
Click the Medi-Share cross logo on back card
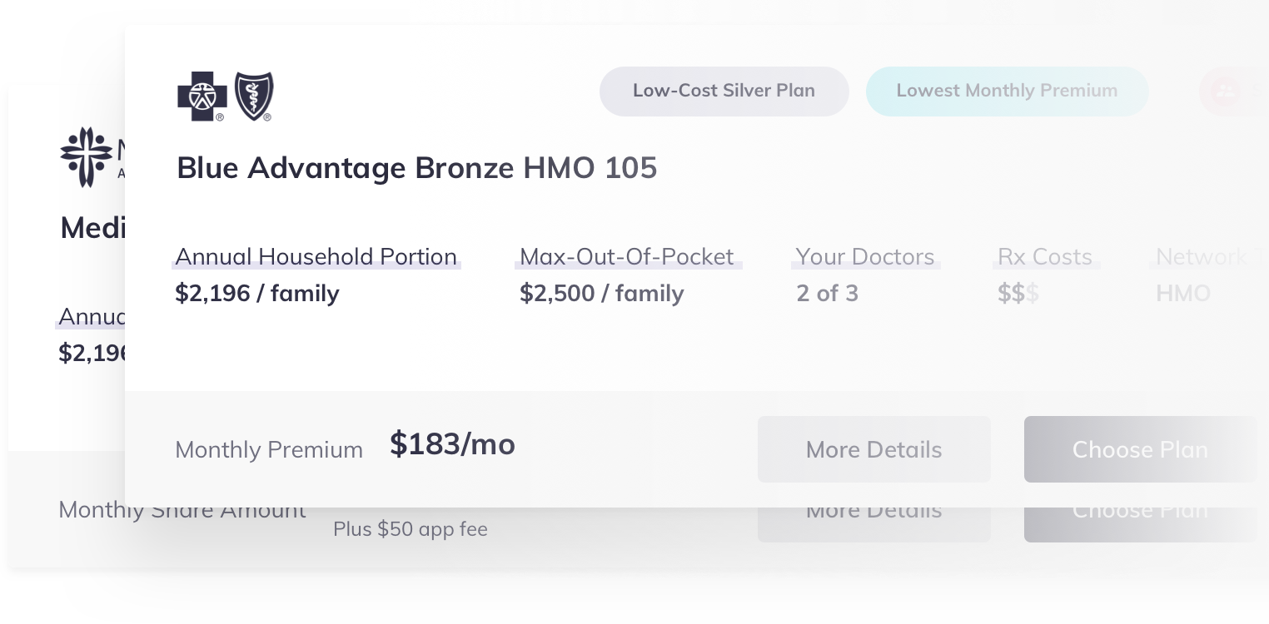[x=87, y=156]
